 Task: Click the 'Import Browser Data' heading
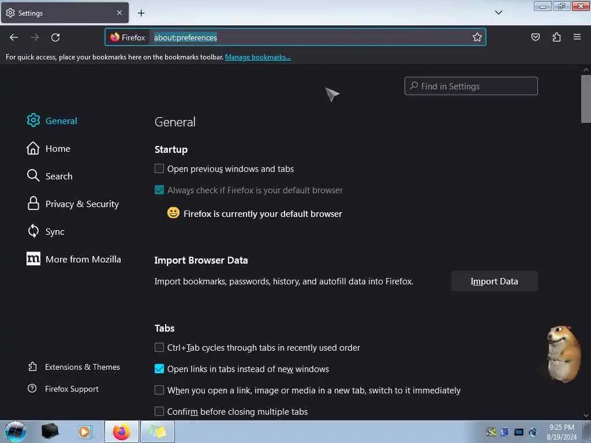click(x=201, y=260)
